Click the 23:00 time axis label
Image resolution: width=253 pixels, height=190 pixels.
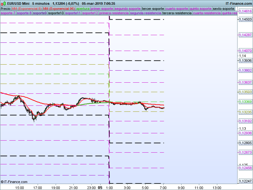pyautogui.click(x=91, y=188)
